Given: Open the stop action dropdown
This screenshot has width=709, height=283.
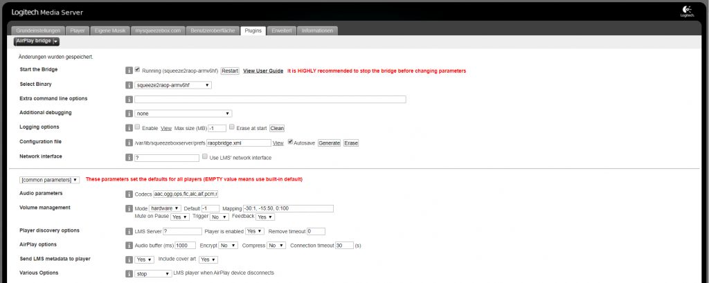Looking at the screenshot, I should [154, 273].
